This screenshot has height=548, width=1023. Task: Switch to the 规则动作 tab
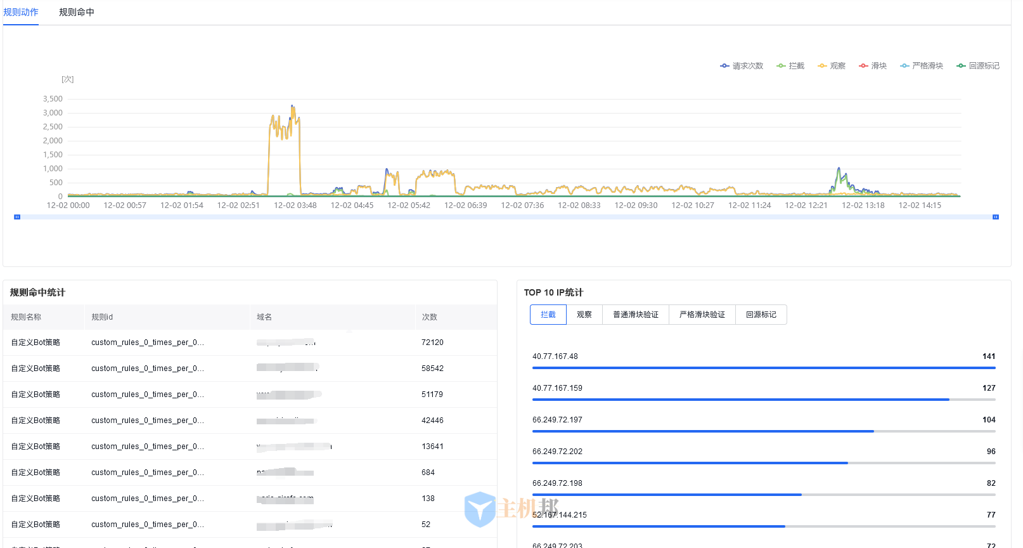pos(21,12)
